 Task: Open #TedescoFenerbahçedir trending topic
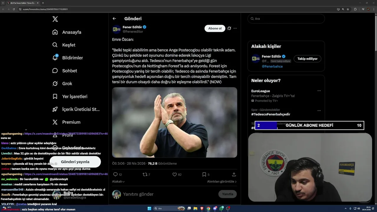pyautogui.click(x=271, y=114)
